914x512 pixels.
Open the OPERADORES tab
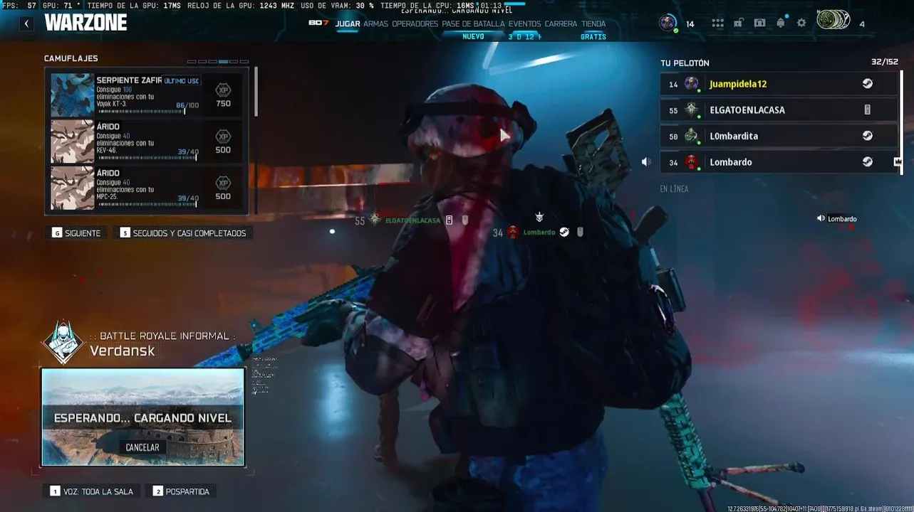click(415, 23)
